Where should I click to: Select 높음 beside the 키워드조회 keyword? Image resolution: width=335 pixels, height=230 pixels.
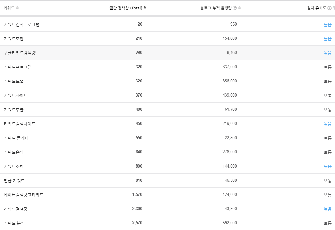click(x=328, y=166)
